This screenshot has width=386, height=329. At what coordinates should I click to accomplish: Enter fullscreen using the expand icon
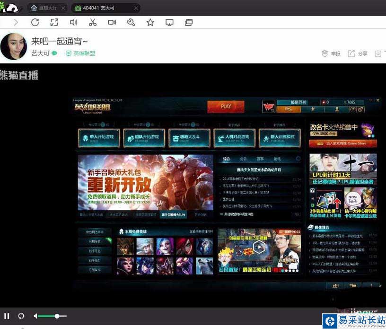pyautogui.click(x=54, y=22)
